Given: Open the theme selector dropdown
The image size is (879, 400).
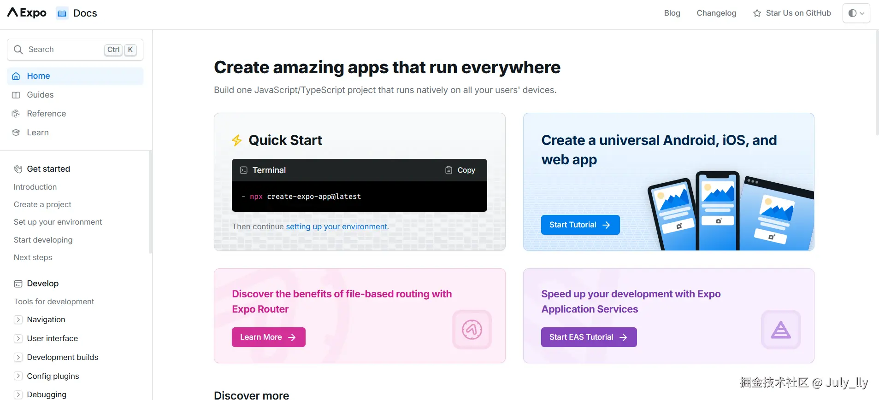Looking at the screenshot, I should (x=856, y=13).
